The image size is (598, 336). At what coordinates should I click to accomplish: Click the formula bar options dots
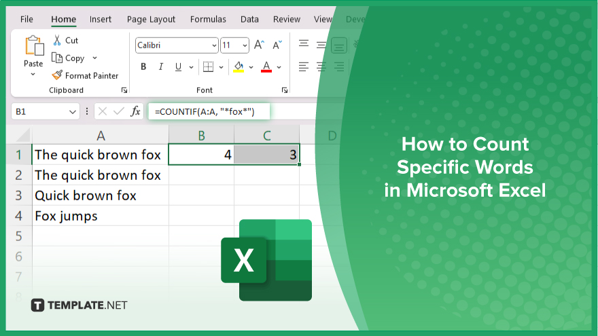[x=87, y=111]
